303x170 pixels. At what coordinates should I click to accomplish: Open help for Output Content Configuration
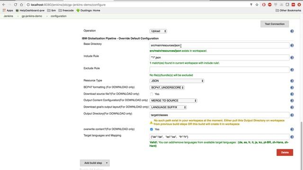tap(292, 101)
